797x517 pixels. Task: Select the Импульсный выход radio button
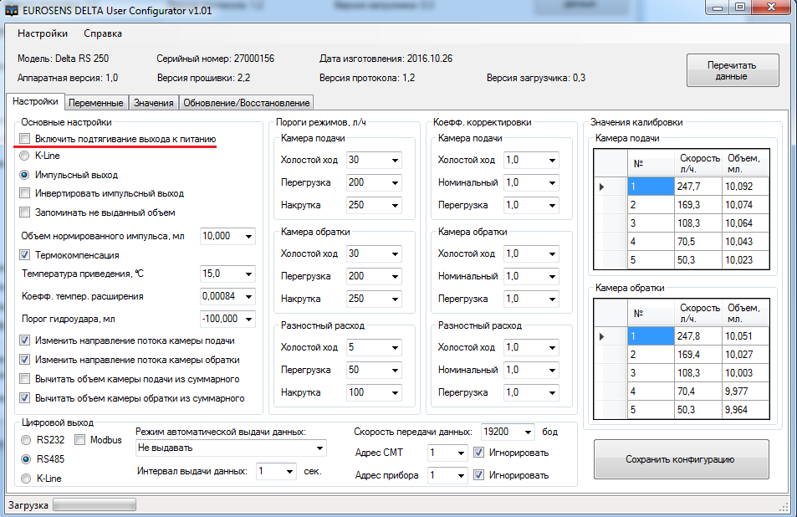25,175
